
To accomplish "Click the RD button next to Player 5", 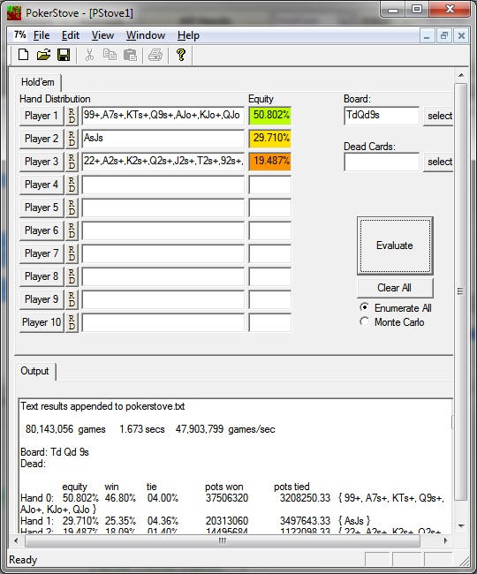I will pos(72,208).
